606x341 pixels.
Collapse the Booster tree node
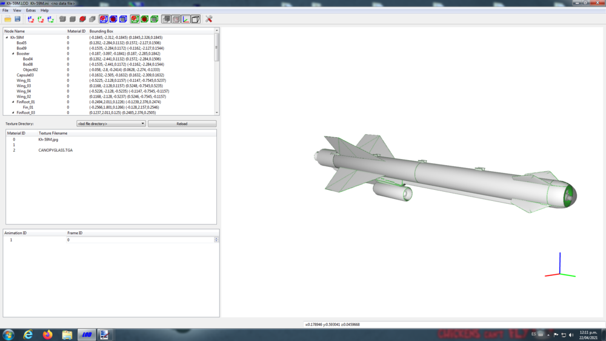(13, 54)
